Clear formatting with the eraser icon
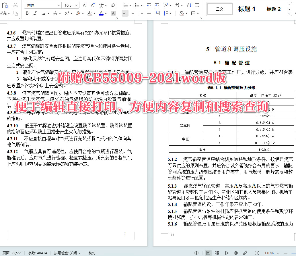This screenshot has width=296, height=256. click(113, 5)
